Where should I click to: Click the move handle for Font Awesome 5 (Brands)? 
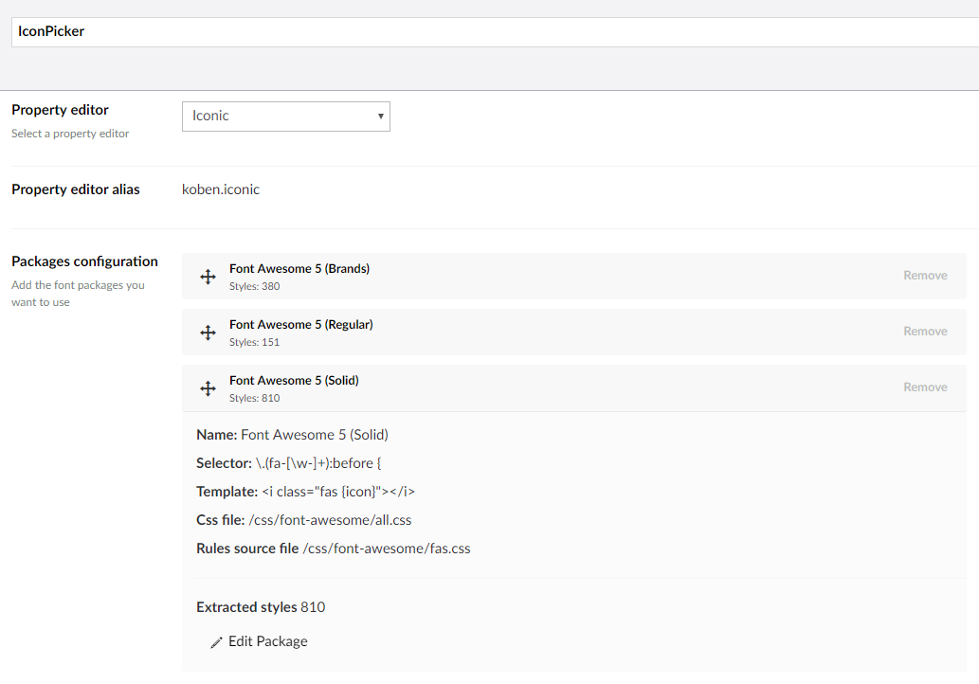[208, 277]
